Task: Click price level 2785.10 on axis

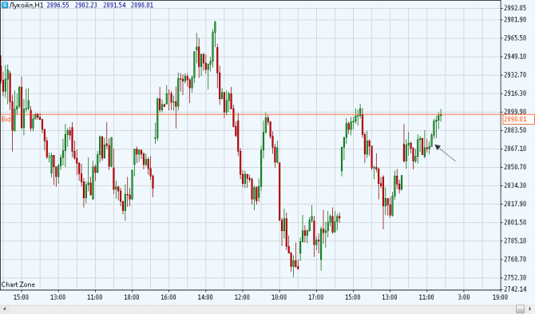Action: click(515, 240)
